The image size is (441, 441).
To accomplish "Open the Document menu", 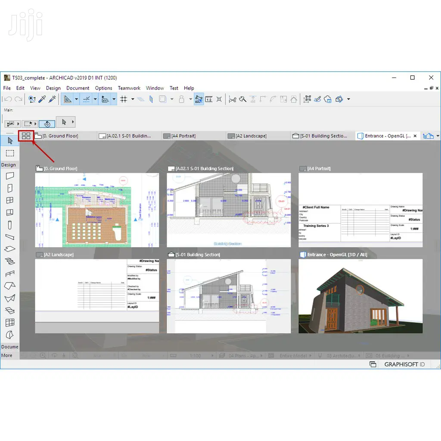I will tap(78, 88).
